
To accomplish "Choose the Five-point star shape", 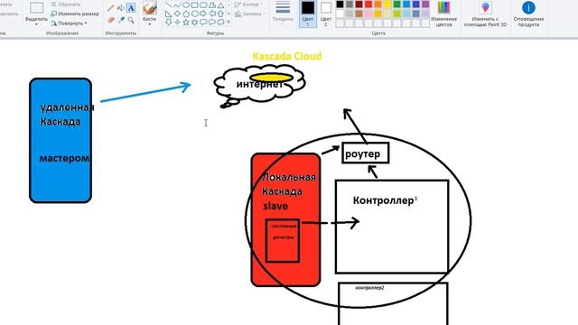I will (186, 22).
